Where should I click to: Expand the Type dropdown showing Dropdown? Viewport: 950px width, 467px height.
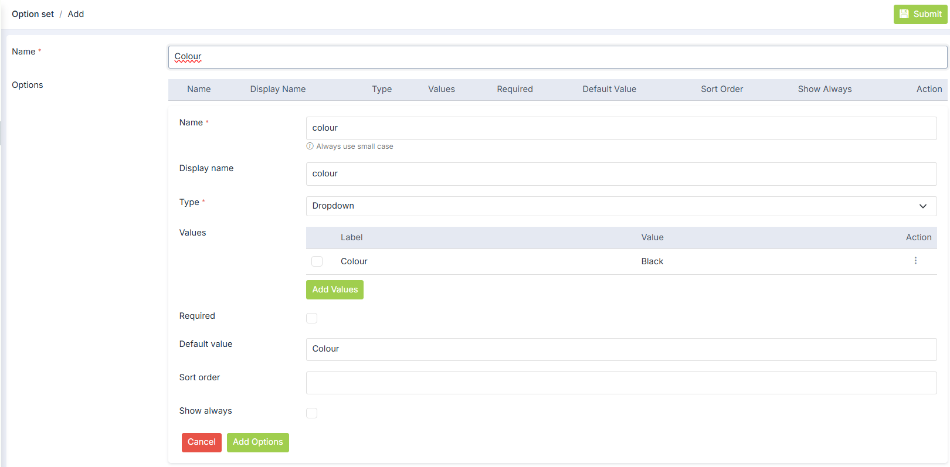tap(620, 206)
